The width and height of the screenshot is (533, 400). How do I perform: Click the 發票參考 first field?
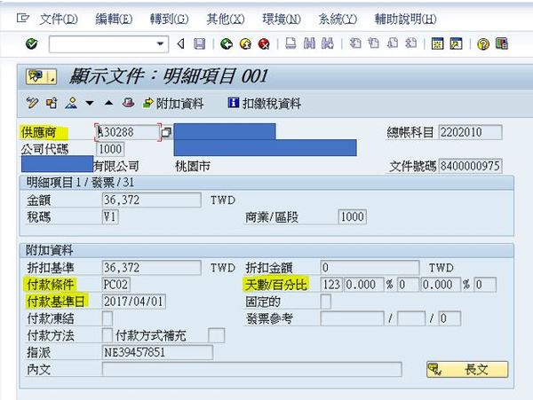(352, 318)
